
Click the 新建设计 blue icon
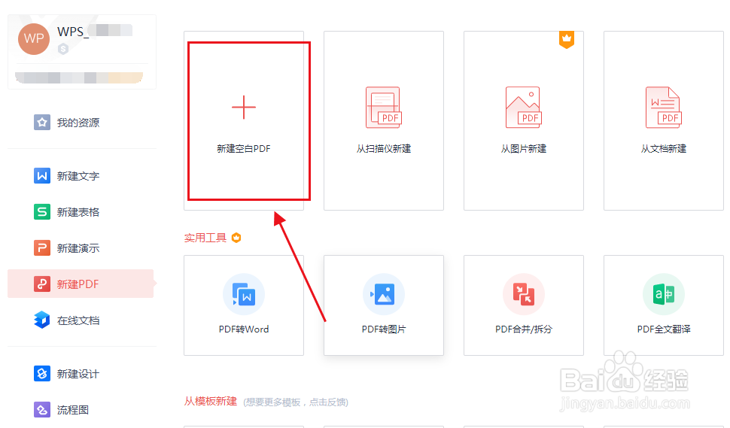[42, 374]
